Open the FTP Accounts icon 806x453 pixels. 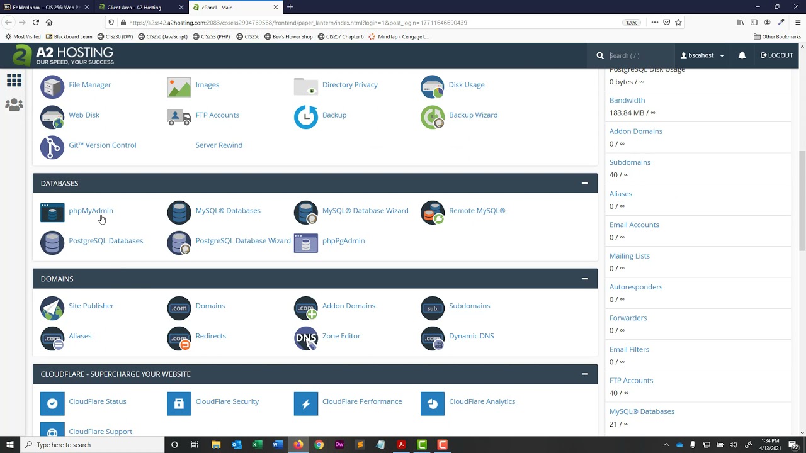pos(179,117)
